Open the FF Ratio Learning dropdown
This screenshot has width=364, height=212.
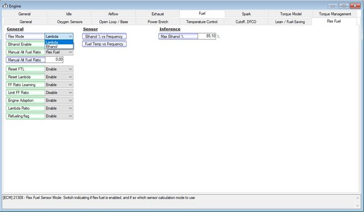pyautogui.click(x=71, y=85)
